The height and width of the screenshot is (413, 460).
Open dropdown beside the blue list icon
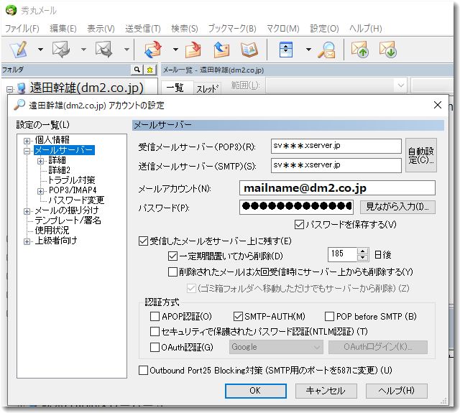click(x=308, y=50)
